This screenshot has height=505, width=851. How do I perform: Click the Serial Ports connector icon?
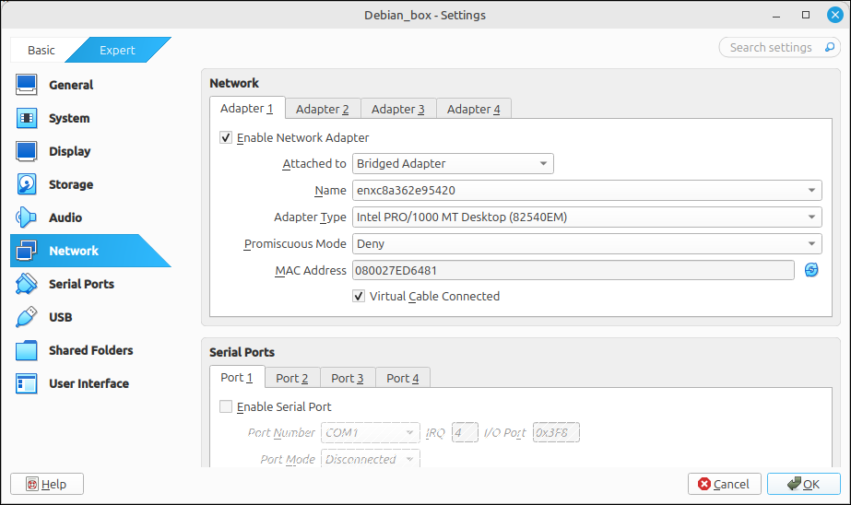click(26, 284)
